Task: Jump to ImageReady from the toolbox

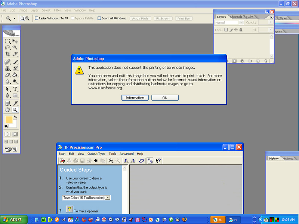Action: coord(11,149)
